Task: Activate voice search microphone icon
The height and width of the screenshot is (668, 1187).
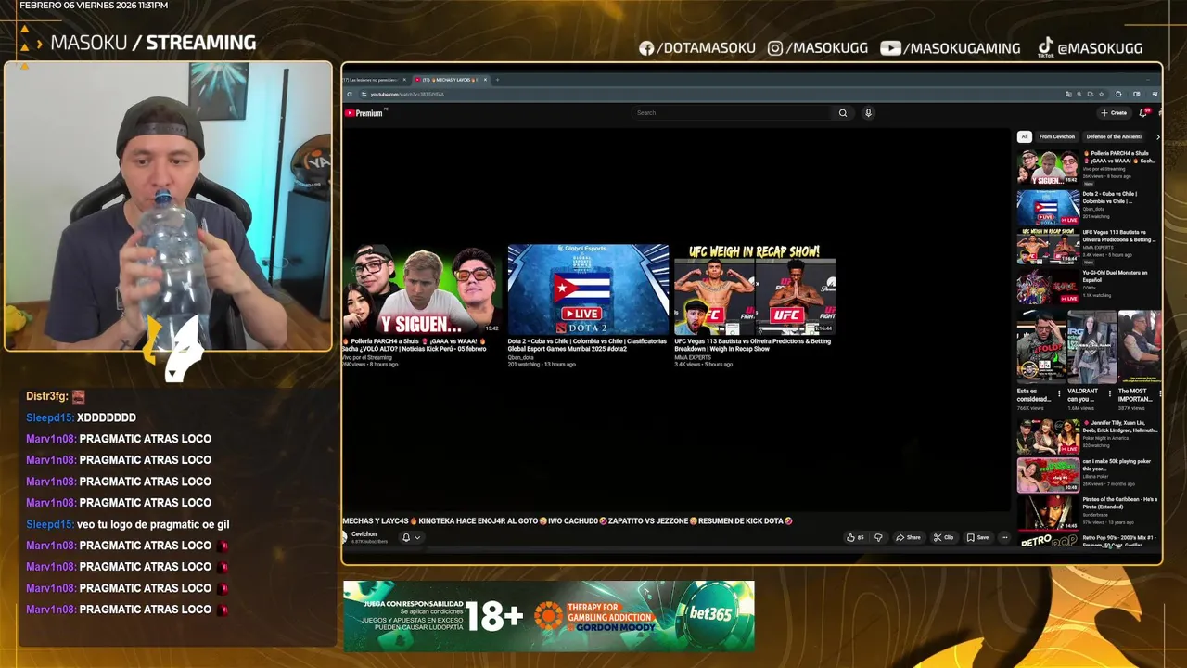Action: point(868,113)
